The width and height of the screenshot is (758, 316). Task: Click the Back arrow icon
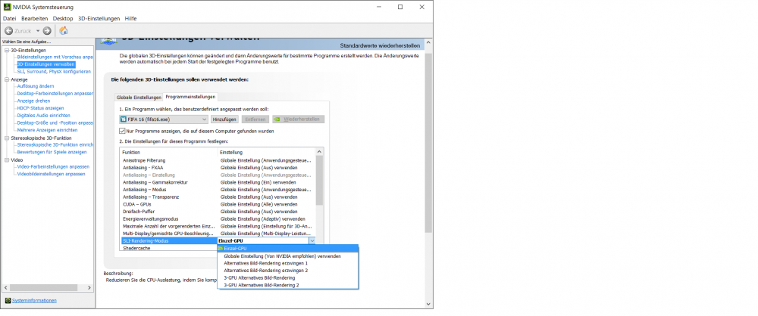coord(9,30)
